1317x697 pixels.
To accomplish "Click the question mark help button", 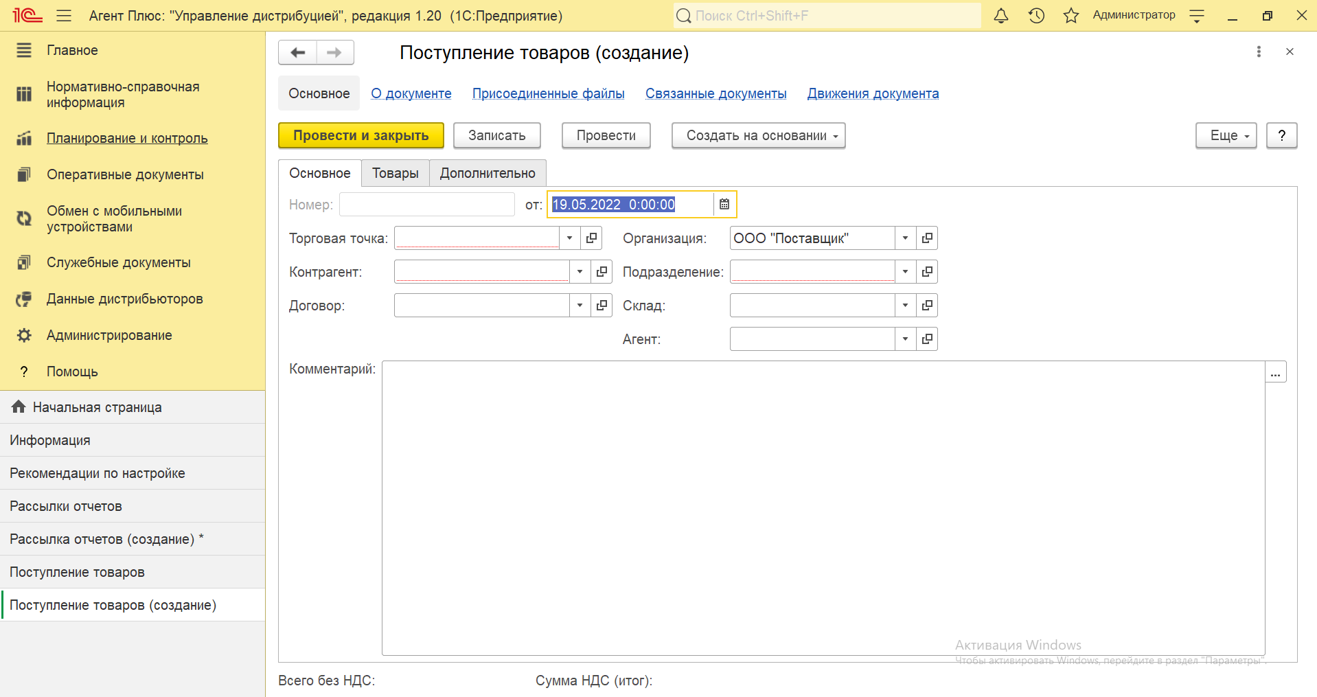I will (x=1282, y=135).
